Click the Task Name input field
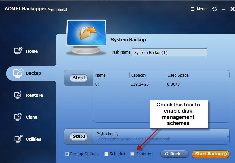The height and width of the screenshot is (163, 235). tap(170, 52)
